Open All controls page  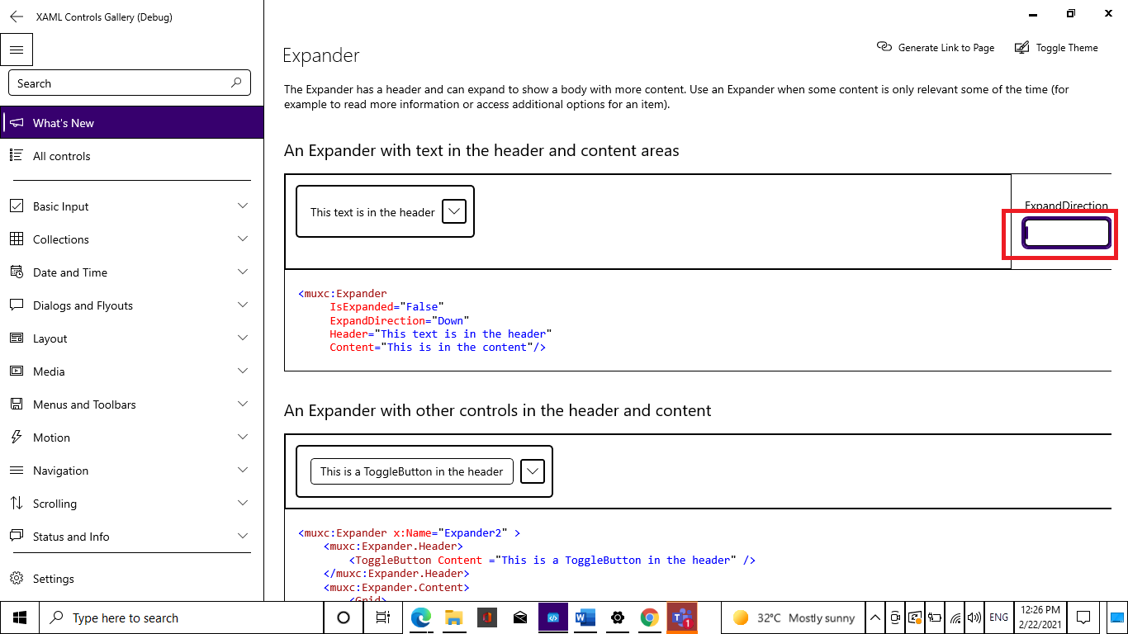pos(132,156)
